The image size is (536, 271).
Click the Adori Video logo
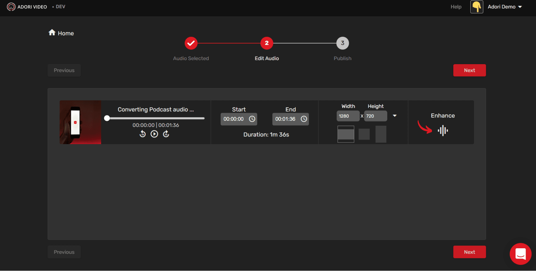tap(12, 6)
